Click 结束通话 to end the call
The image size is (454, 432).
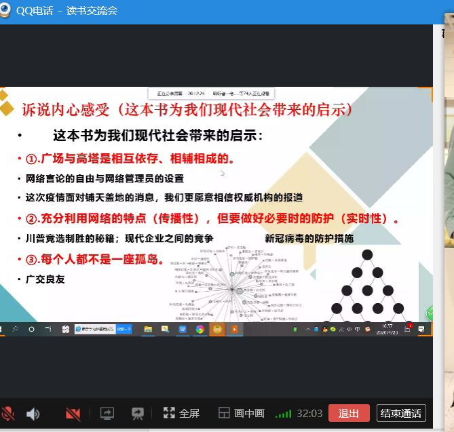(x=401, y=413)
